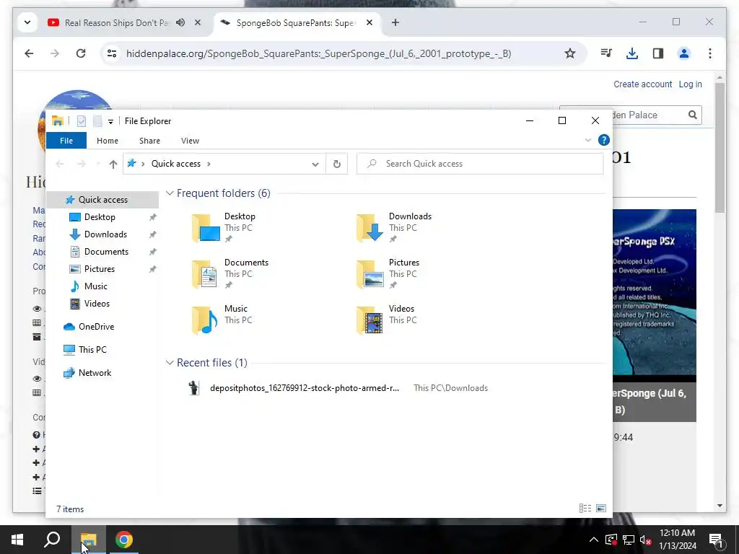Select Quick access in the navigation pane
Screen dimensions: 739x554
tap(102, 200)
